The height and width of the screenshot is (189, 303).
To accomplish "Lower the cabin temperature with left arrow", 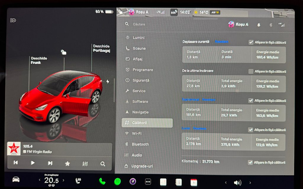I will [x=40, y=180].
